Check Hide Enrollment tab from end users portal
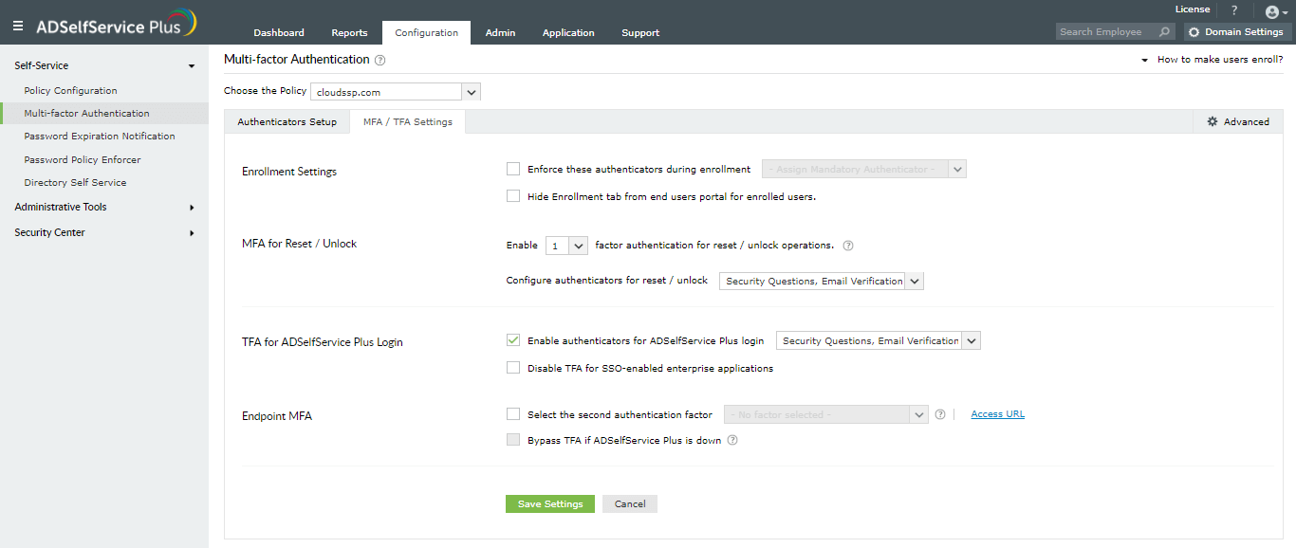The image size is (1296, 548). click(x=513, y=196)
